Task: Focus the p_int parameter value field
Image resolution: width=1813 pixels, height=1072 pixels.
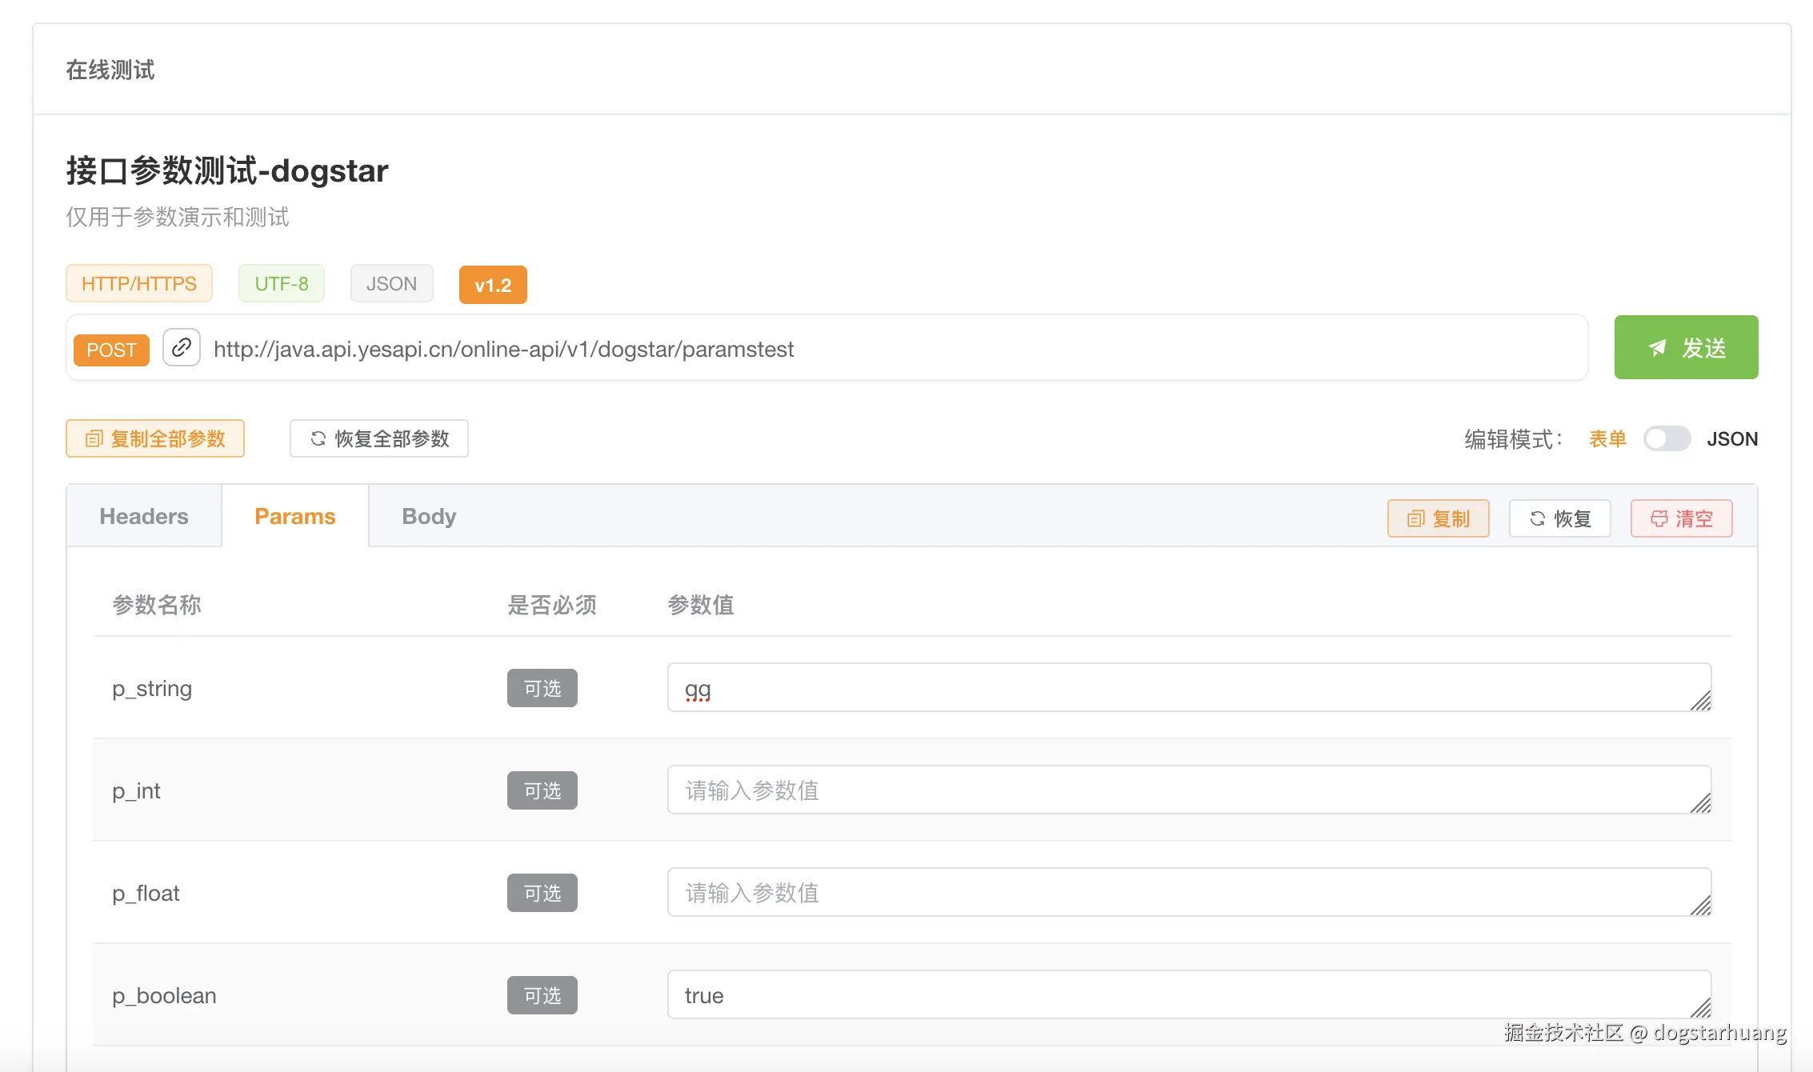Action: [1184, 790]
